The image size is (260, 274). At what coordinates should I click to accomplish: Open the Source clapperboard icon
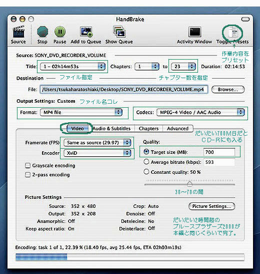point(18,32)
